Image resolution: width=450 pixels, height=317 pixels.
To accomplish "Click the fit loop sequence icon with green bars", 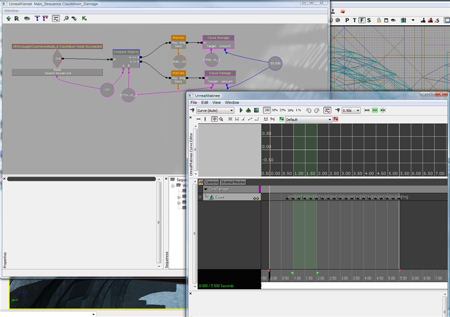I will pyautogui.click(x=383, y=110).
